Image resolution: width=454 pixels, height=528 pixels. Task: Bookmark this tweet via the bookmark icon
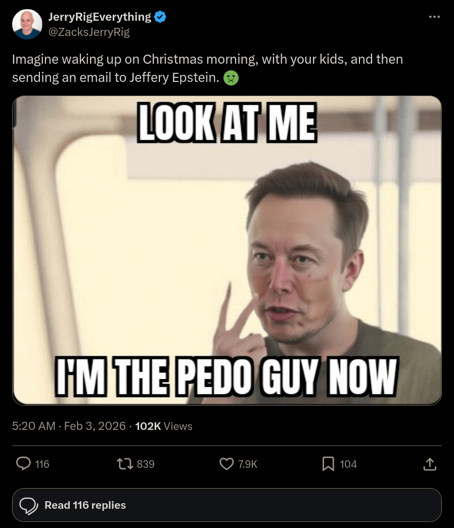pos(328,464)
